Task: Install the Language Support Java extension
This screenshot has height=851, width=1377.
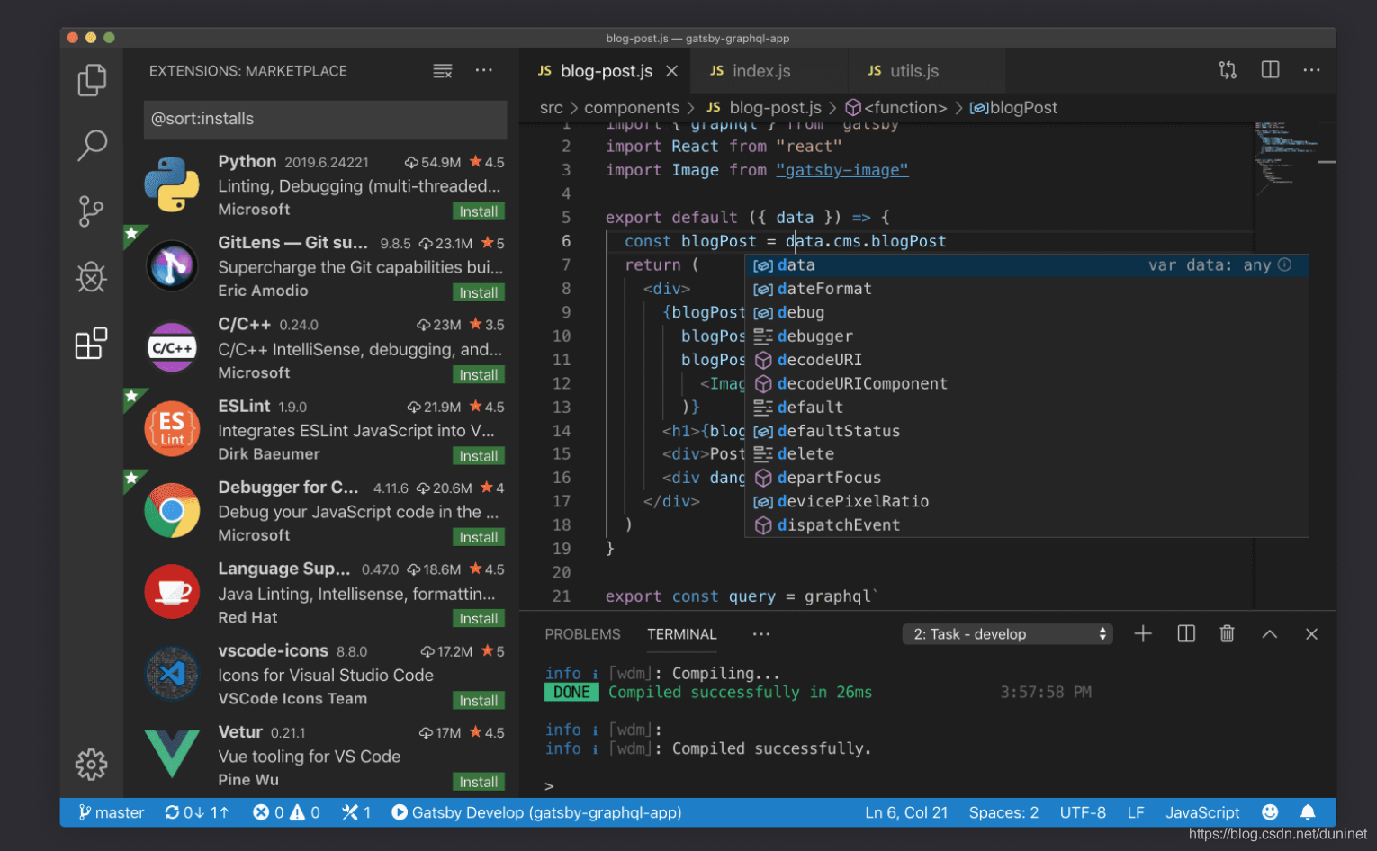Action: [478, 619]
